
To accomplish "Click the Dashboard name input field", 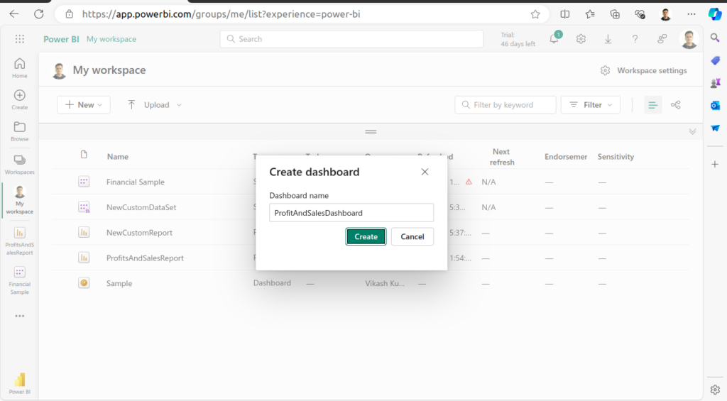I will [351, 213].
